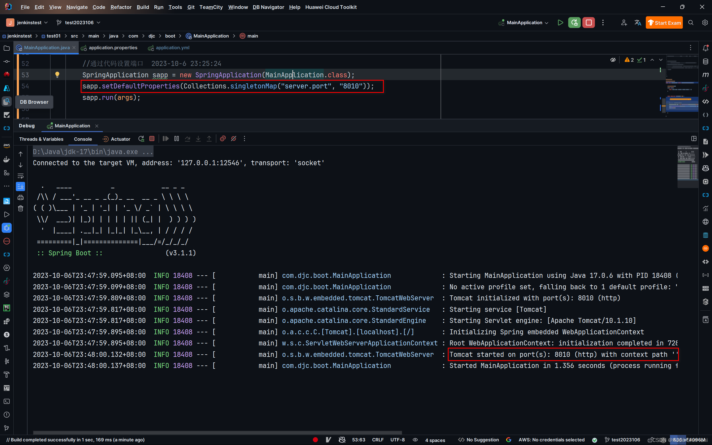Switch to application.yml tab
Viewport: 712px width, 445px height.
169,48
